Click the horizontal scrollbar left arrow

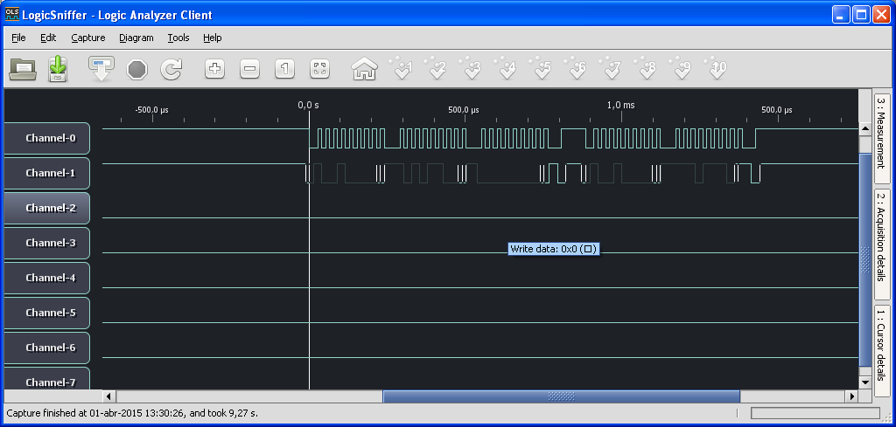click(x=109, y=396)
